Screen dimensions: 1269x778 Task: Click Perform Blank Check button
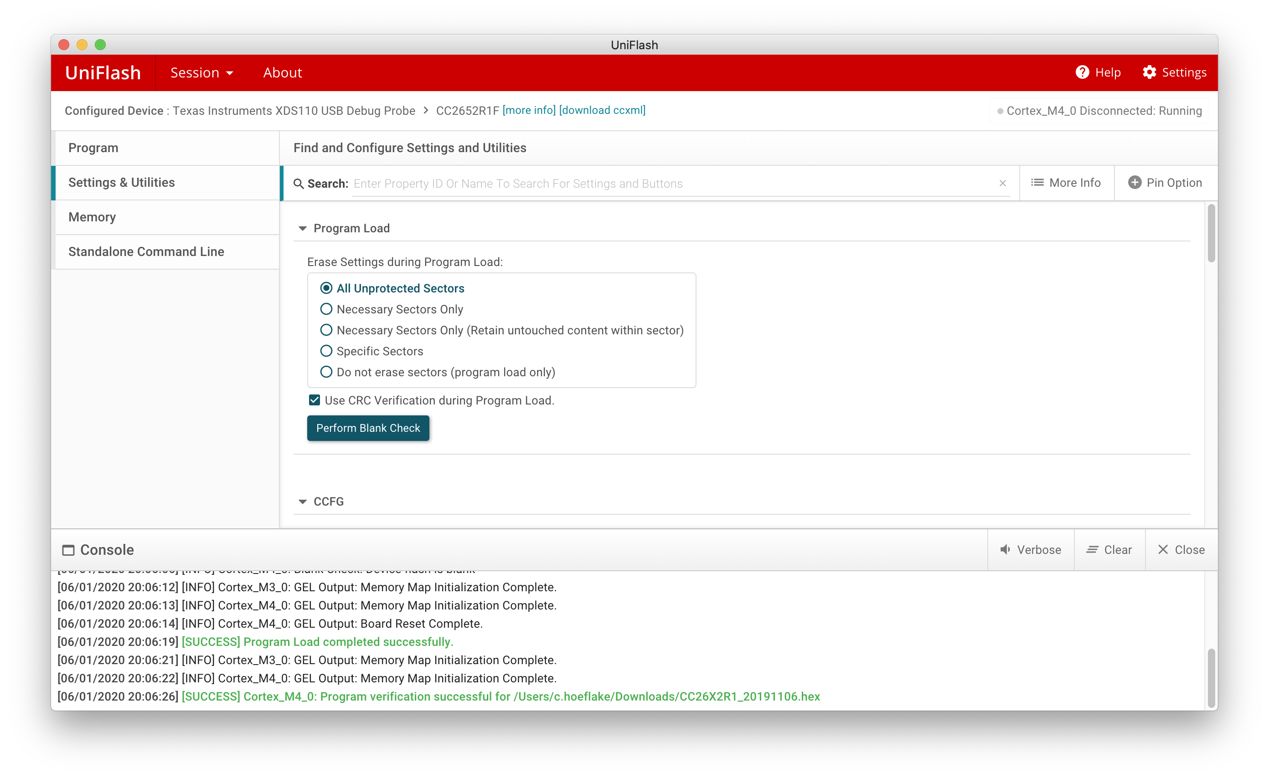(368, 428)
